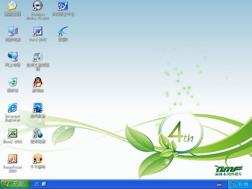Screen dimensions: 252x189
Task: Select the My Documents (我的文档) desktop icon
Action: [13, 9]
